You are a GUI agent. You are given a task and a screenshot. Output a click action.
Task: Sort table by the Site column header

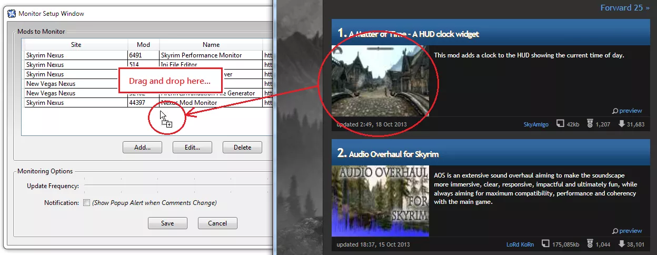point(76,45)
